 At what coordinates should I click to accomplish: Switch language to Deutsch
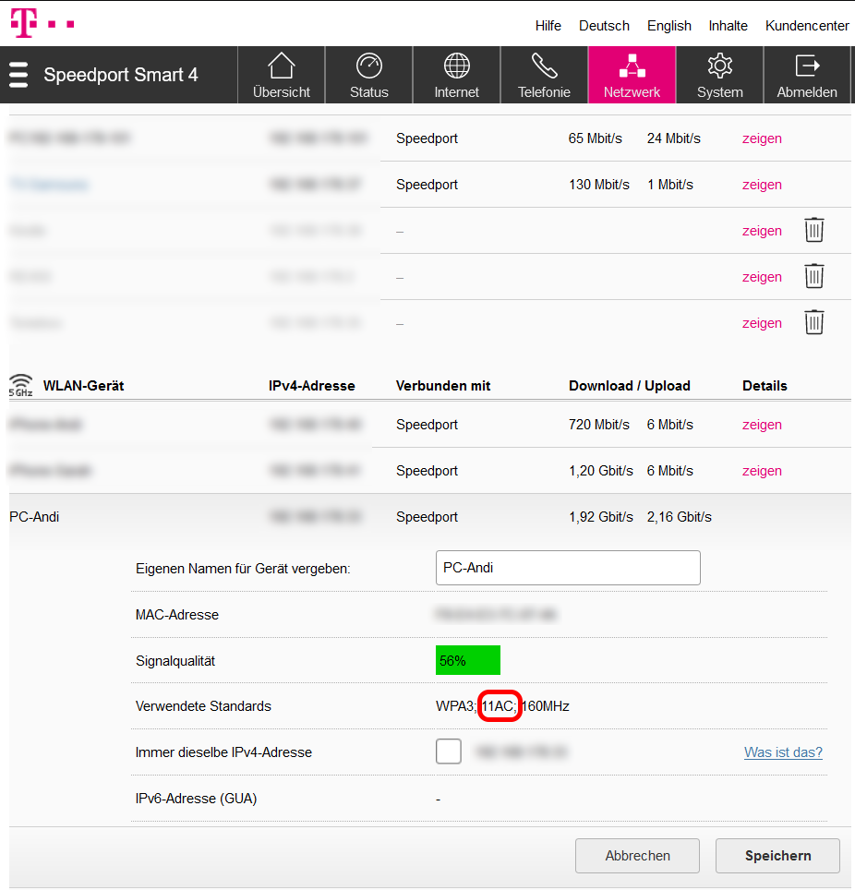pos(604,26)
